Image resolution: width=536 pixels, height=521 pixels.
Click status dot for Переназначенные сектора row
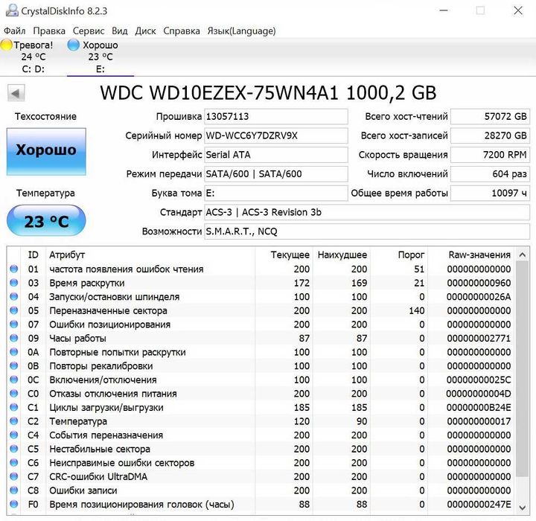point(14,310)
